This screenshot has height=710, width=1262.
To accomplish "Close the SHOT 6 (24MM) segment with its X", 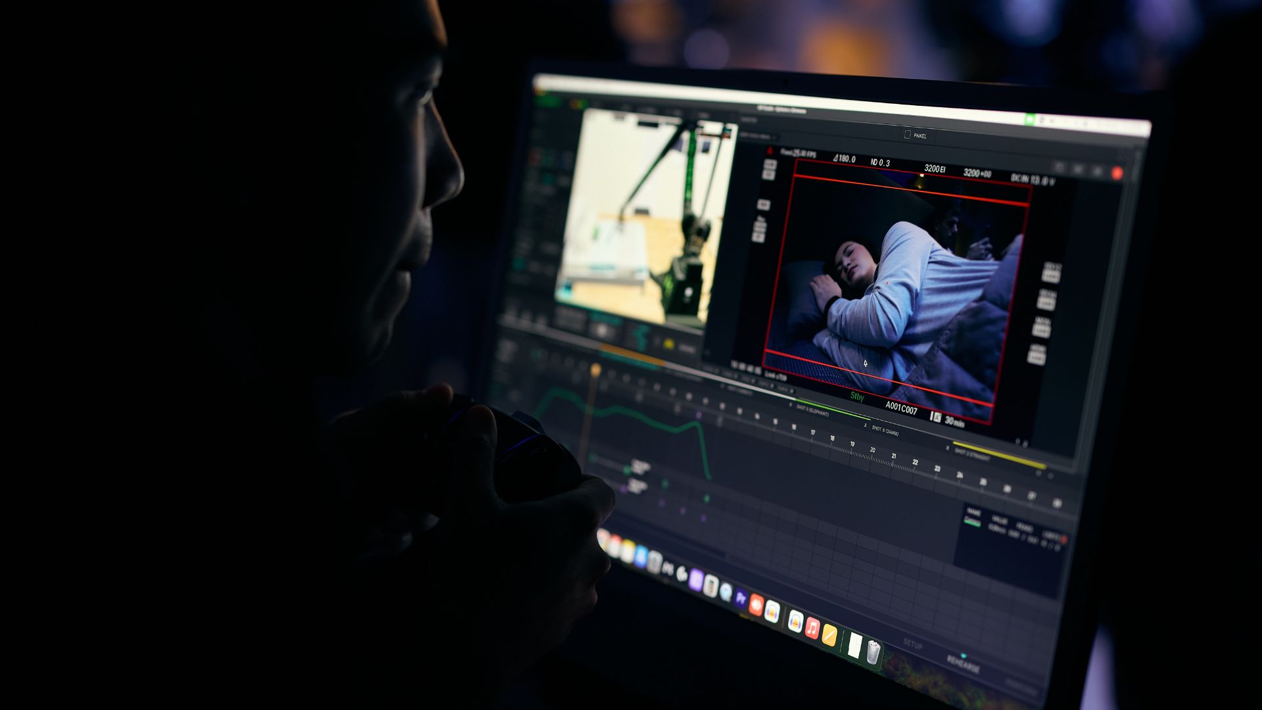I will pyautogui.click(x=865, y=425).
